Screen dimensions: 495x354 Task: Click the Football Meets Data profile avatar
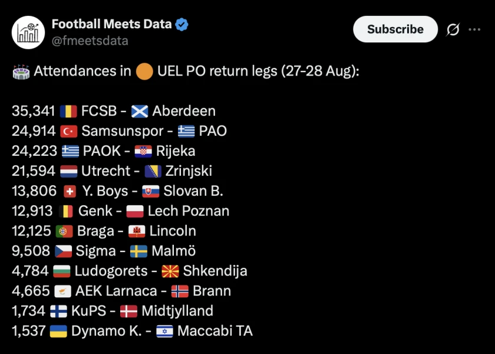[28, 32]
